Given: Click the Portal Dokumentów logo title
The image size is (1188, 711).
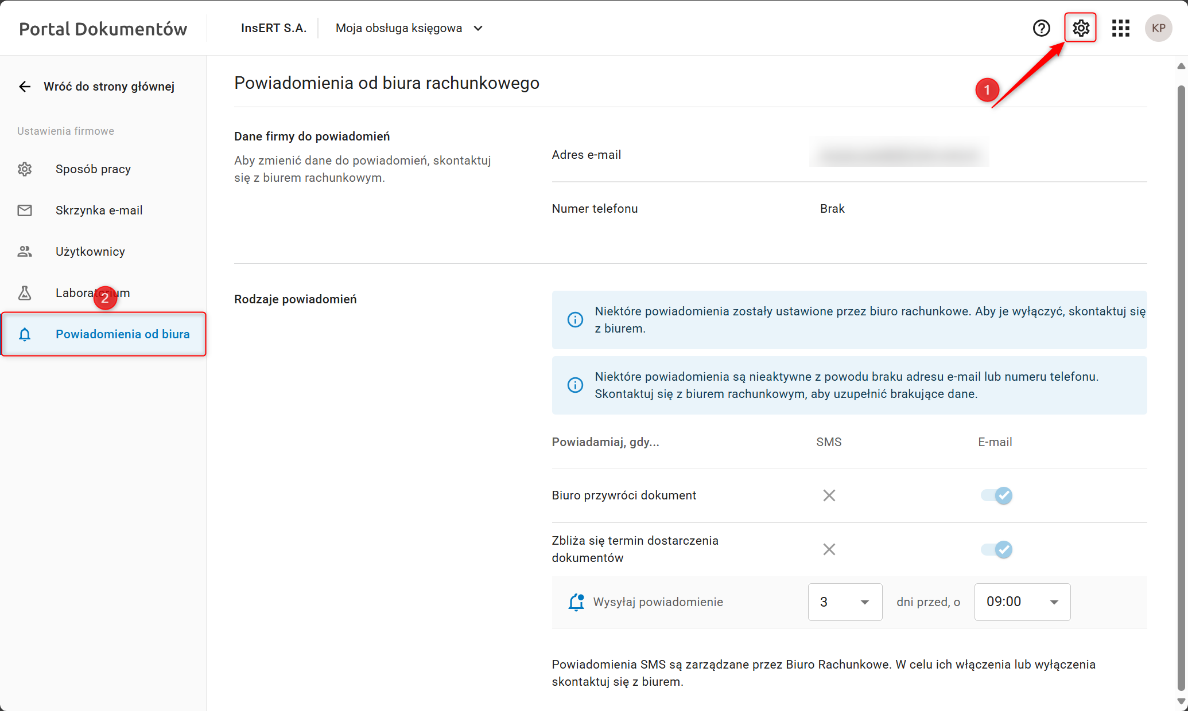Looking at the screenshot, I should (x=103, y=29).
